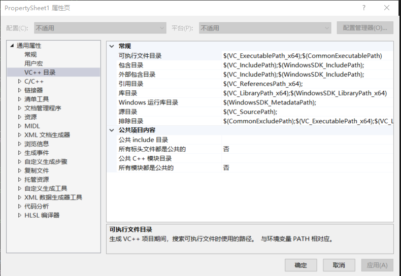The image size is (401, 276).
Task: Click the empty 公共 include 目录 value
Action: pos(308,140)
